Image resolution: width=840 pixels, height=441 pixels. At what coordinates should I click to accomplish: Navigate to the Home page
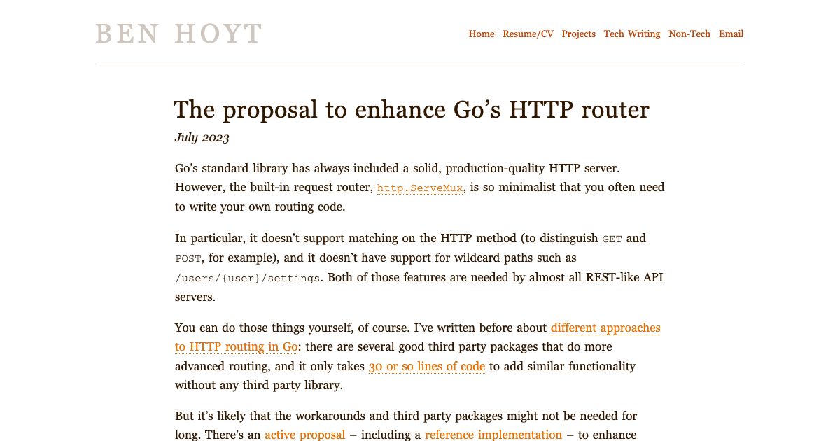(482, 34)
